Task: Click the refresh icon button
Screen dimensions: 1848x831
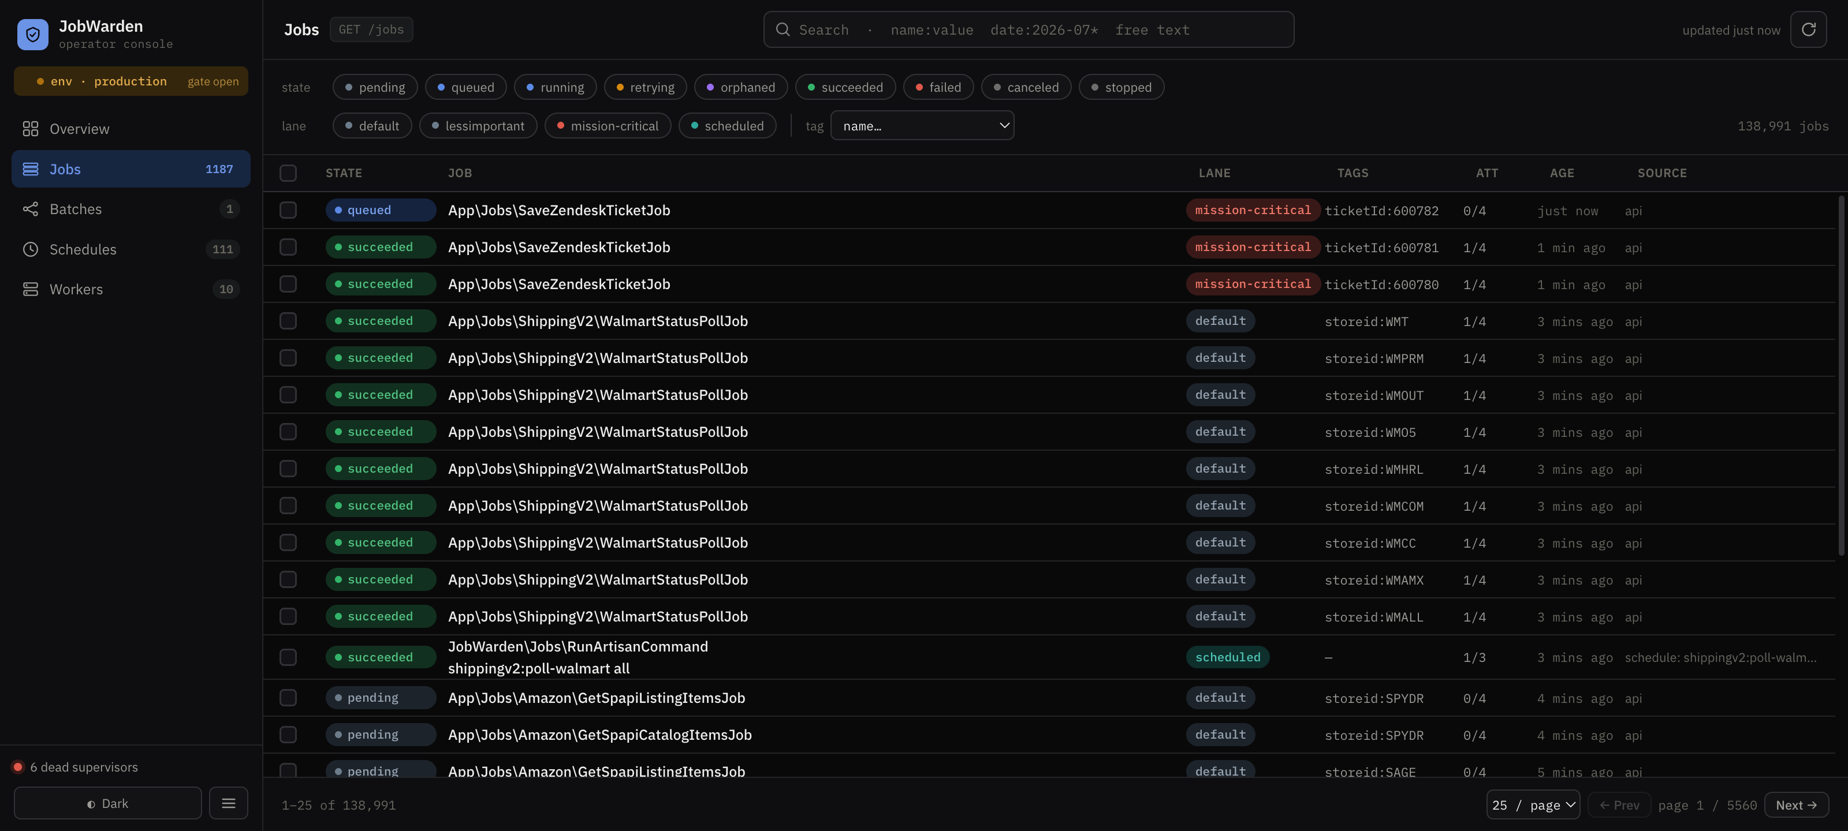Action: click(1808, 29)
